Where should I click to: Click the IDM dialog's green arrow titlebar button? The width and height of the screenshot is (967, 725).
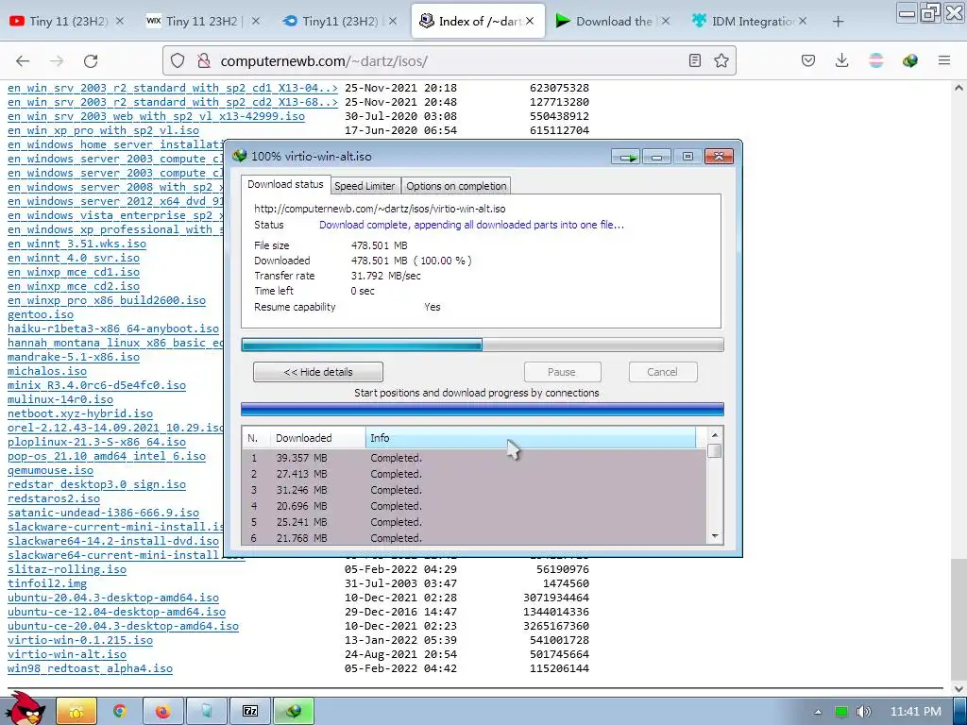pos(627,157)
